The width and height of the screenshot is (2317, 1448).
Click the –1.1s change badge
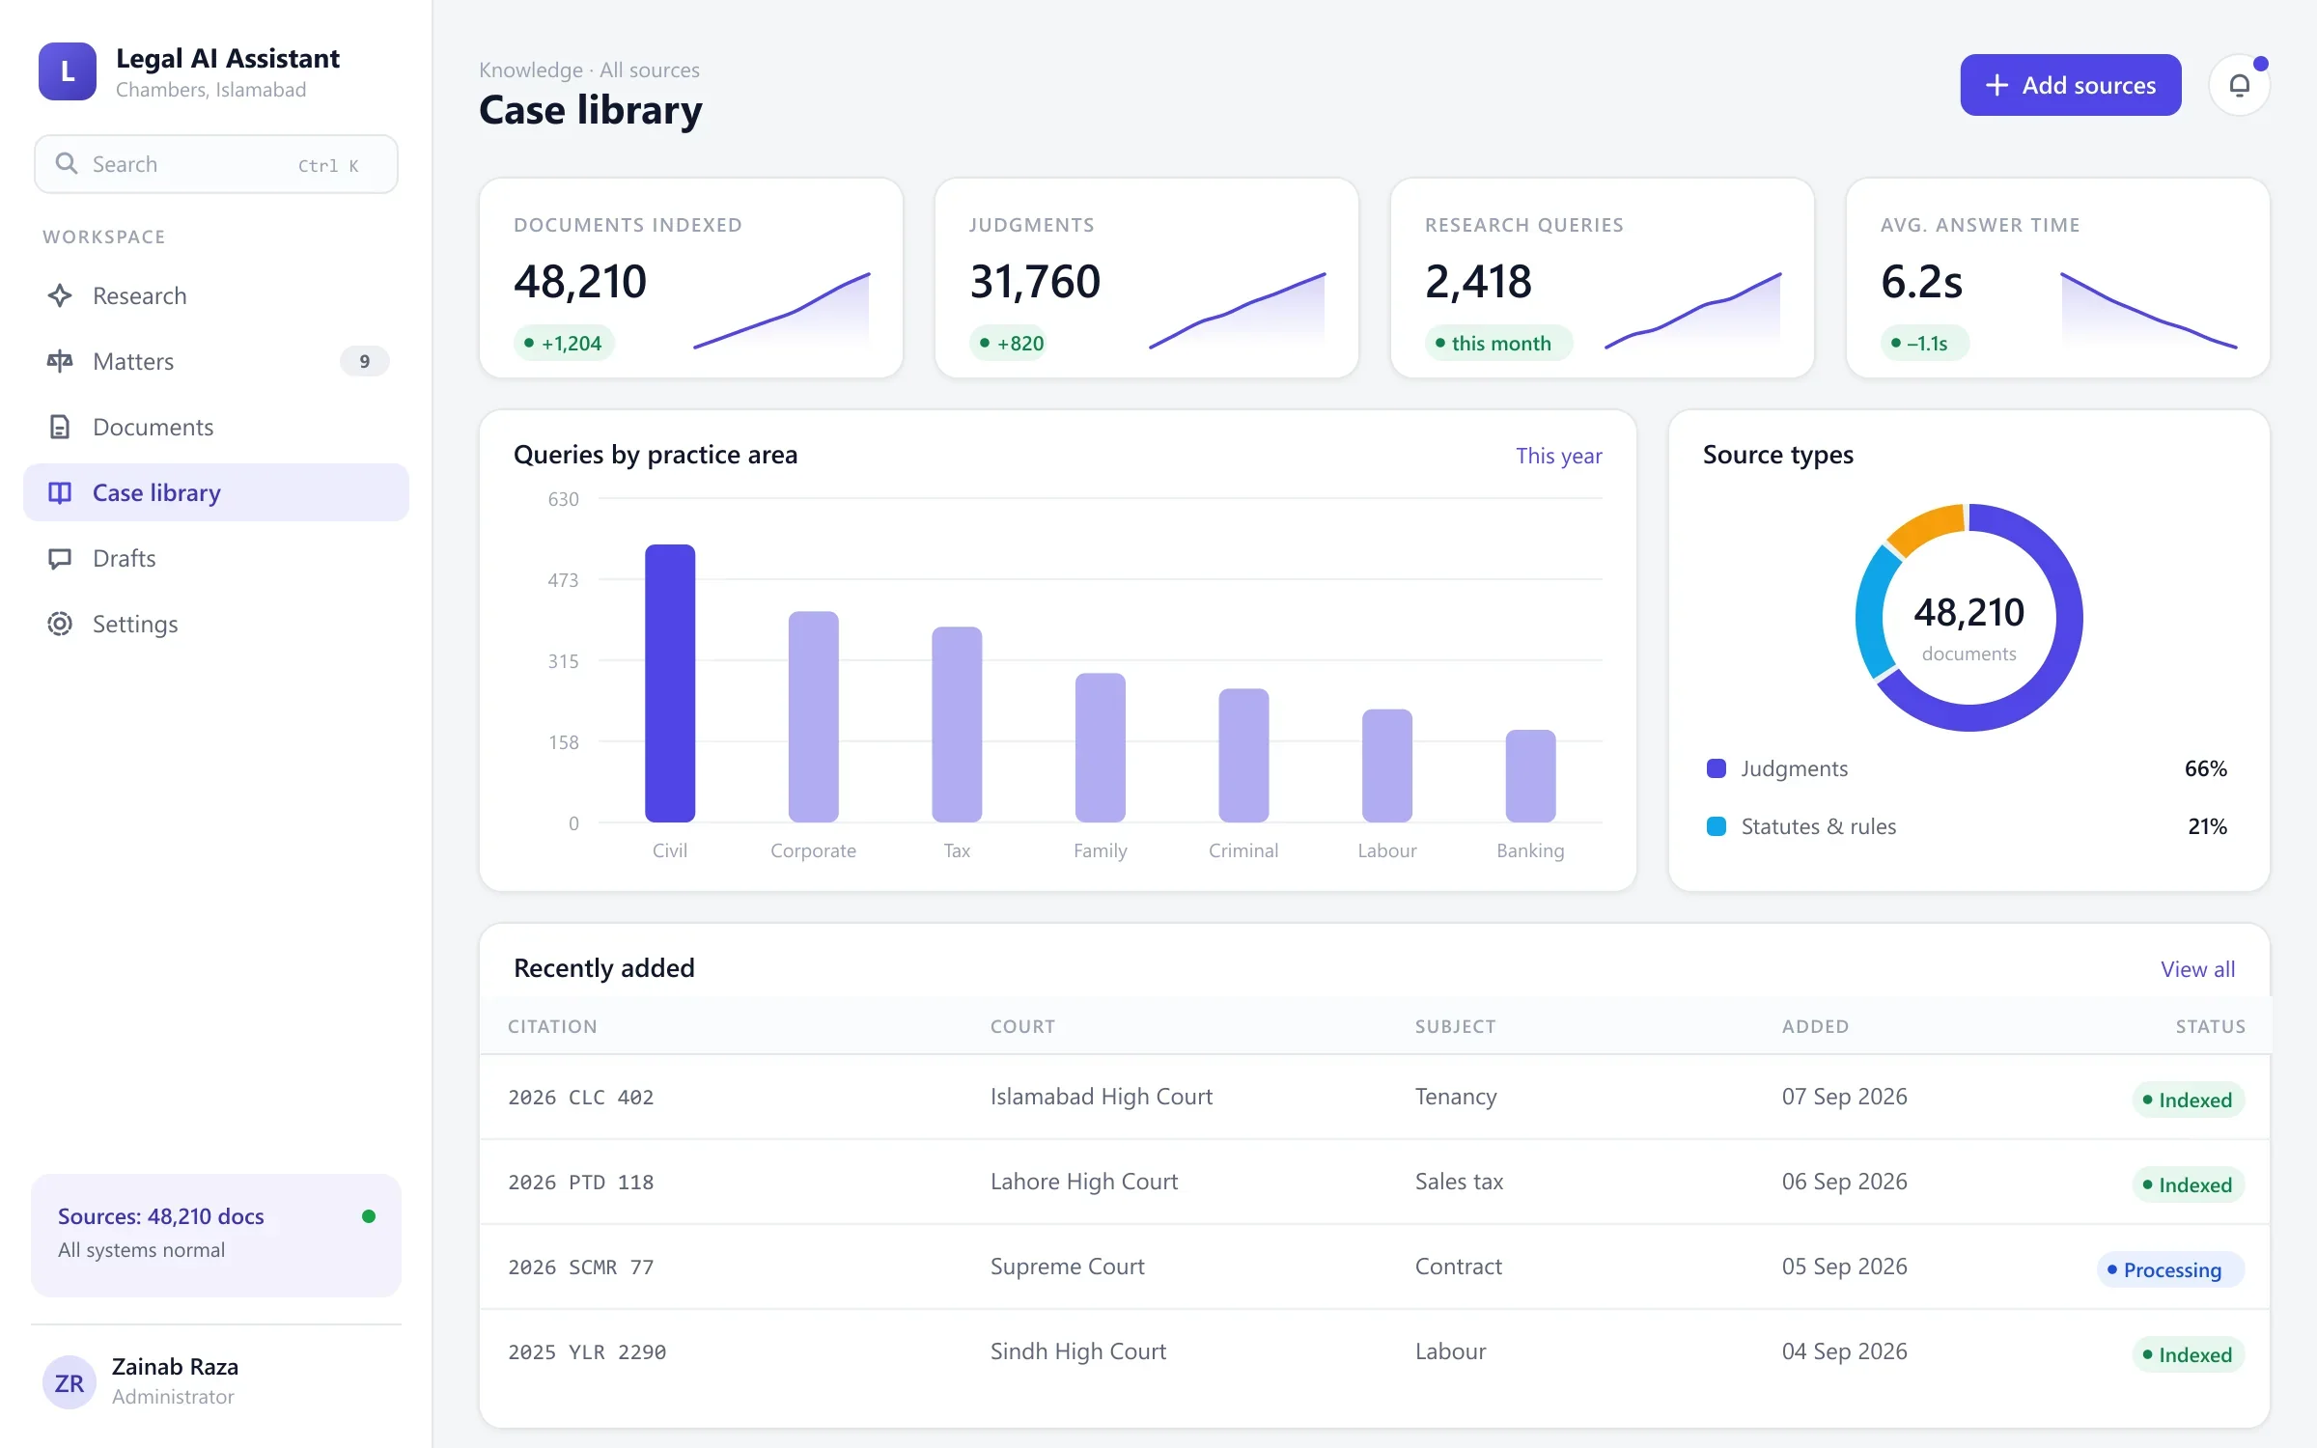(x=1925, y=343)
